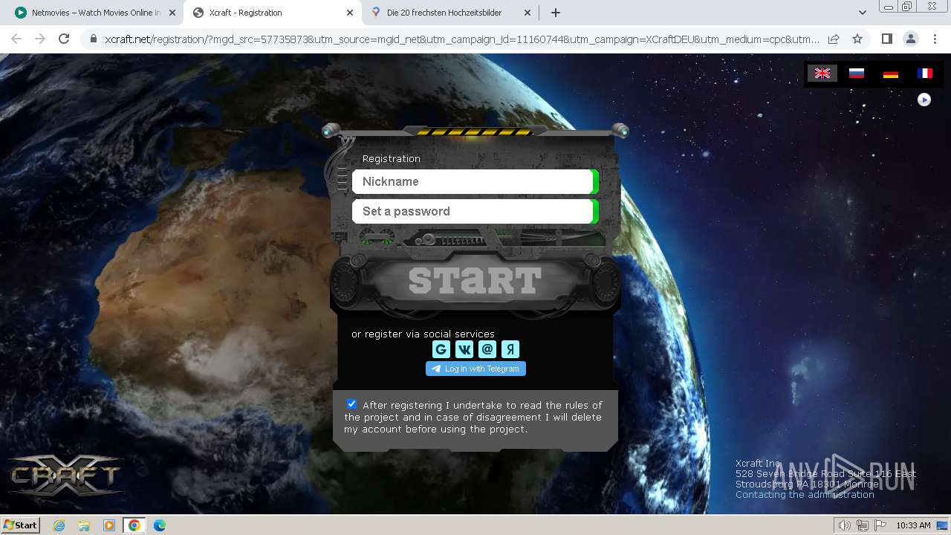Open Contacting the administration link
Viewport: 951px width, 535px height.
click(805, 495)
